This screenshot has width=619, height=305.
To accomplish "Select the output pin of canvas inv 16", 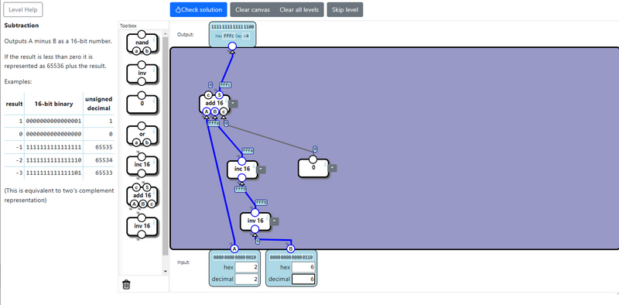I will click(255, 213).
